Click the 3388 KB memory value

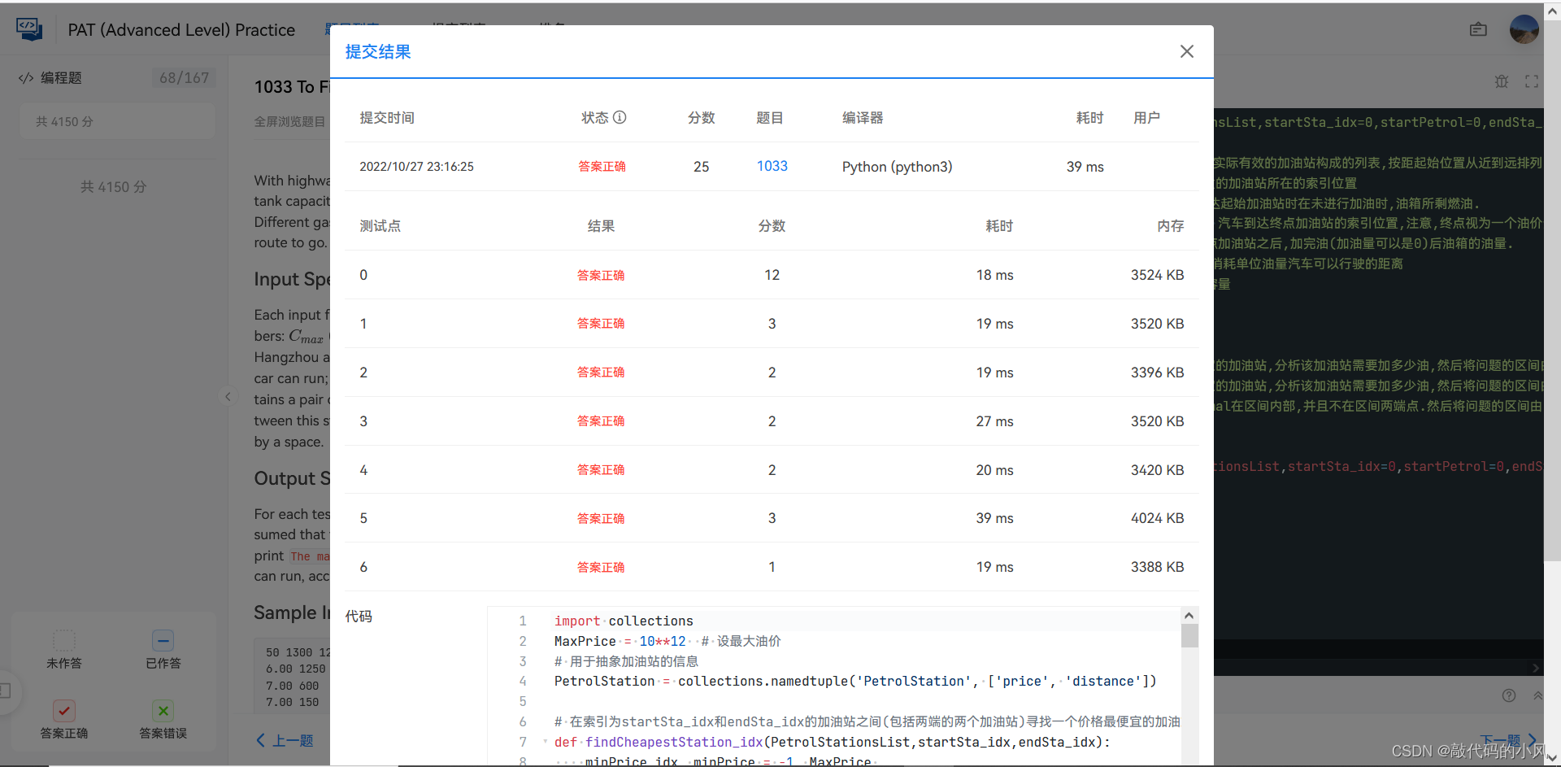pos(1157,567)
